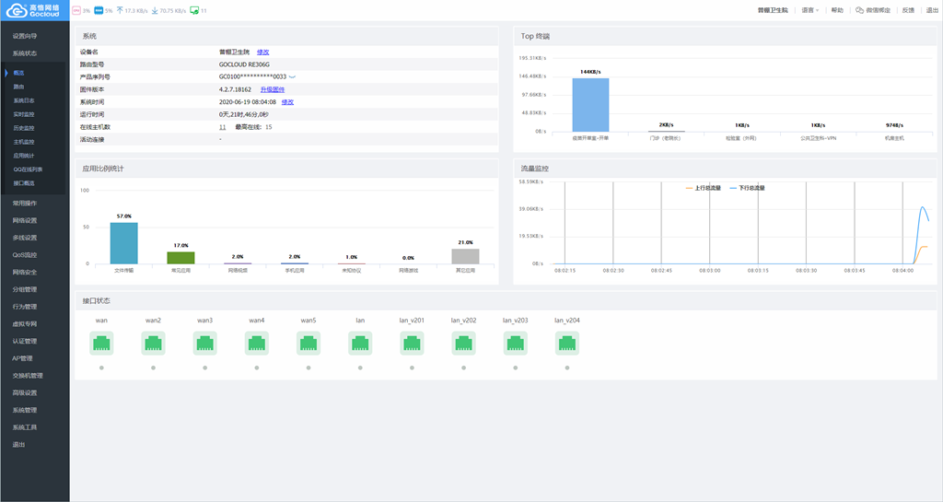The width and height of the screenshot is (943, 502).
Task: Click the memory usage icon
Action: coord(99,10)
